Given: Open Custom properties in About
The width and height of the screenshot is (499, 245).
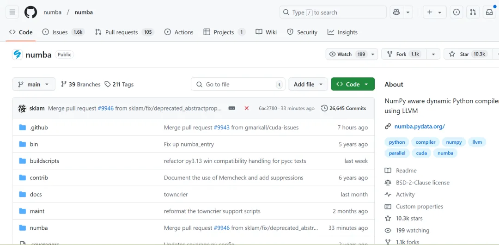Looking at the screenshot, I should pyautogui.click(x=420, y=207).
